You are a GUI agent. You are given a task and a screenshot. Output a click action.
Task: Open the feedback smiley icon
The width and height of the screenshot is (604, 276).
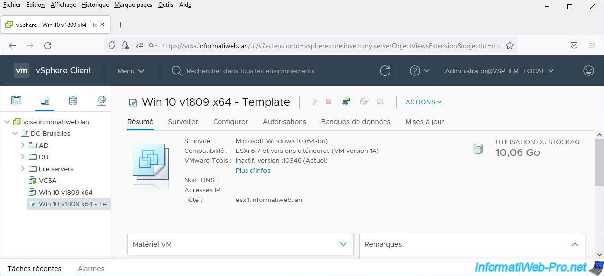588,71
